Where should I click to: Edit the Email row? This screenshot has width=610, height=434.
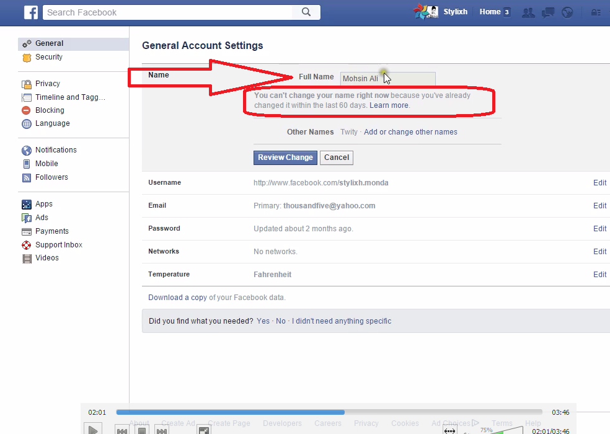(599, 206)
